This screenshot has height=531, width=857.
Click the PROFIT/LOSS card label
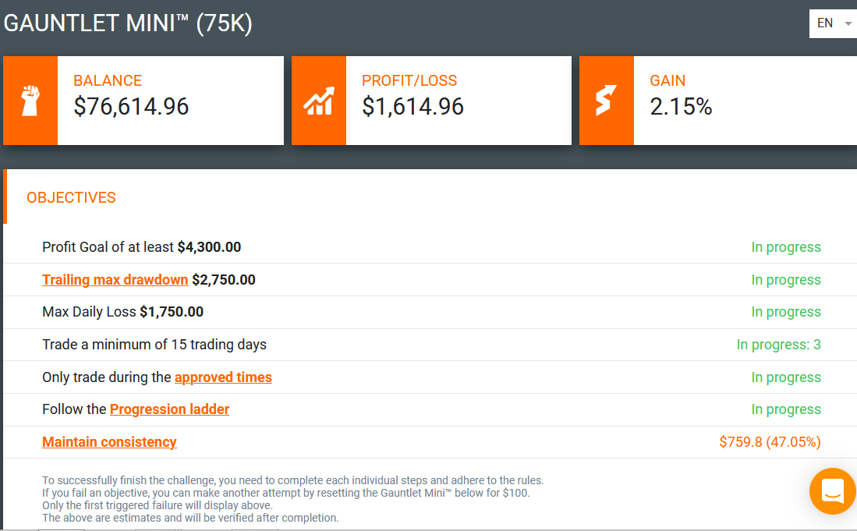(x=409, y=81)
